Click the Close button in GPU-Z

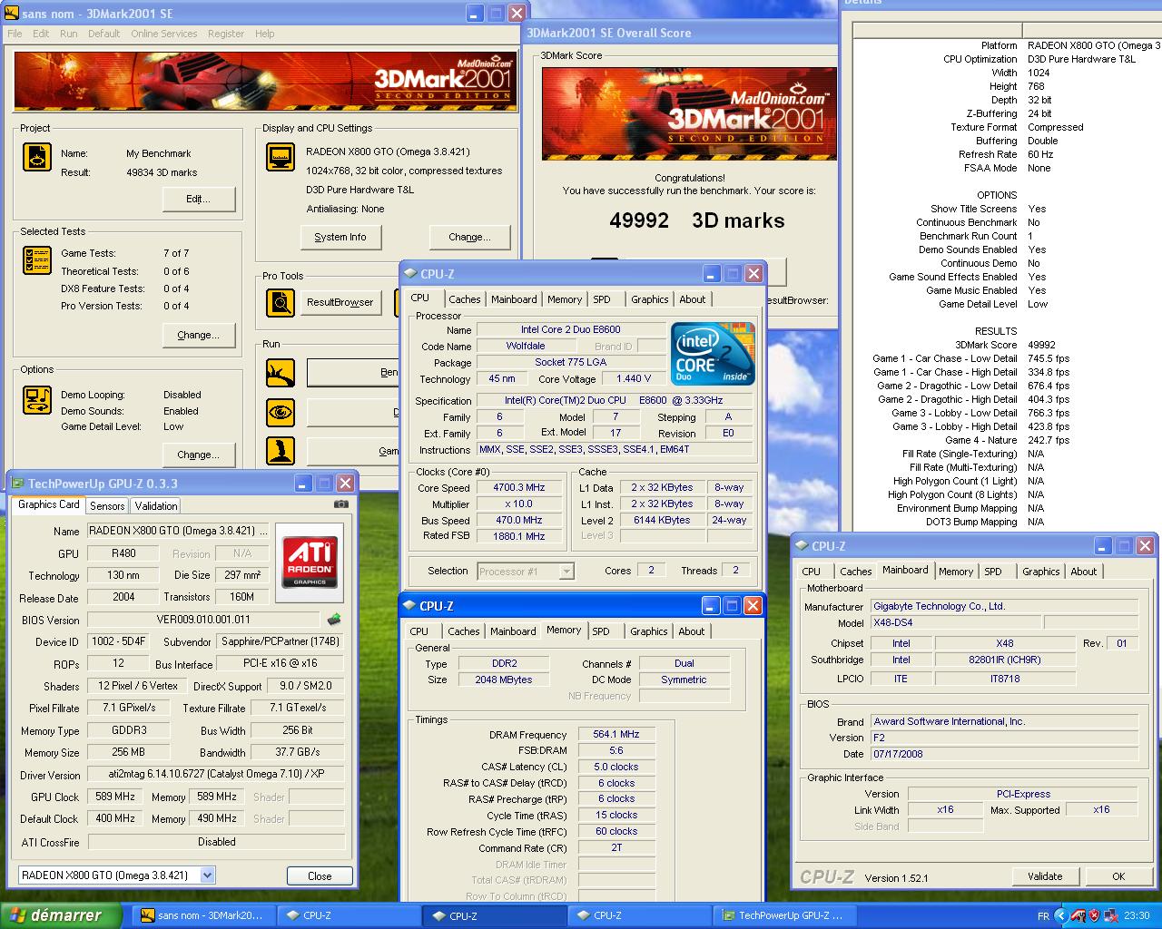tap(320, 876)
